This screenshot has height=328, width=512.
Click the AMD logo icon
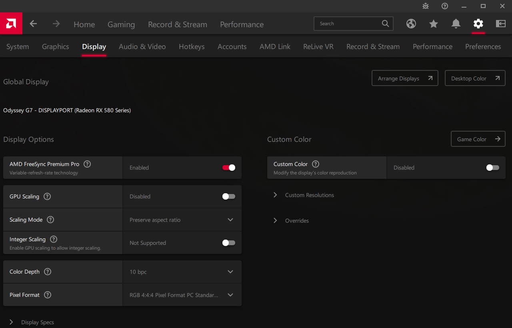tap(11, 24)
